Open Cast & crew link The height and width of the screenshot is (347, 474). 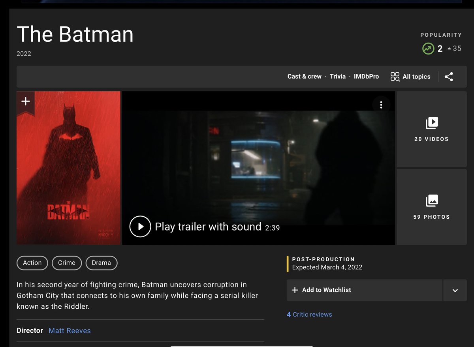[x=305, y=77]
